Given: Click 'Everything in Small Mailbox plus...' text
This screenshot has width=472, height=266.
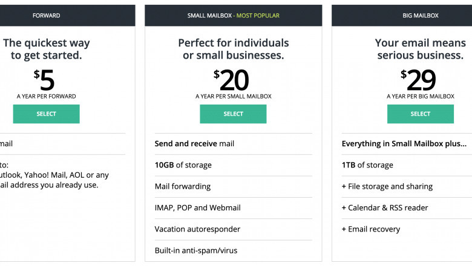Looking at the screenshot, I should pos(404,144).
